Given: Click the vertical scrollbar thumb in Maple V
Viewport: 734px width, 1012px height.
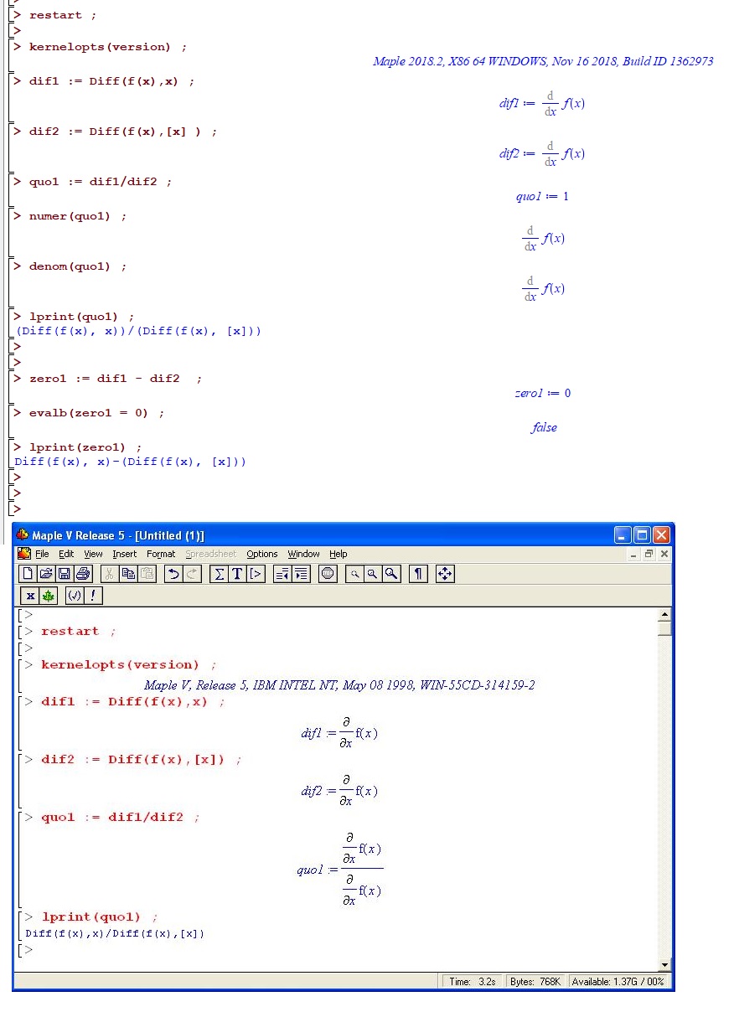Looking at the screenshot, I should point(664,628).
